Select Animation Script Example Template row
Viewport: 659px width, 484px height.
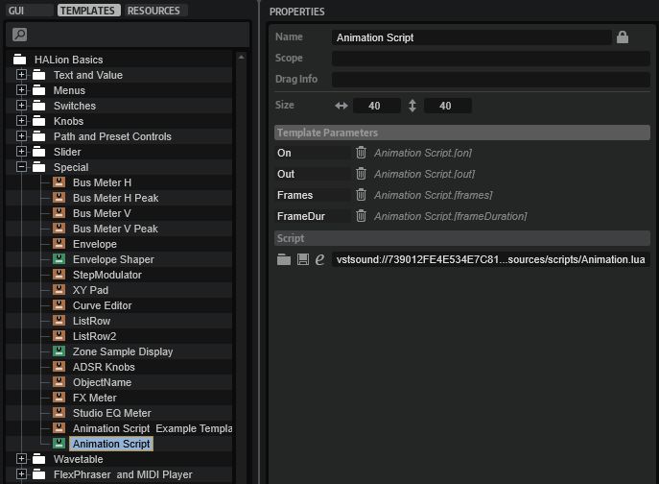click(x=153, y=428)
